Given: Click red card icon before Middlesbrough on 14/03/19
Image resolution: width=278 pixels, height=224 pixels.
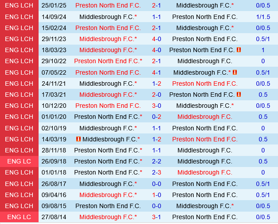Looking at the screenshot, I should pos(78,139).
